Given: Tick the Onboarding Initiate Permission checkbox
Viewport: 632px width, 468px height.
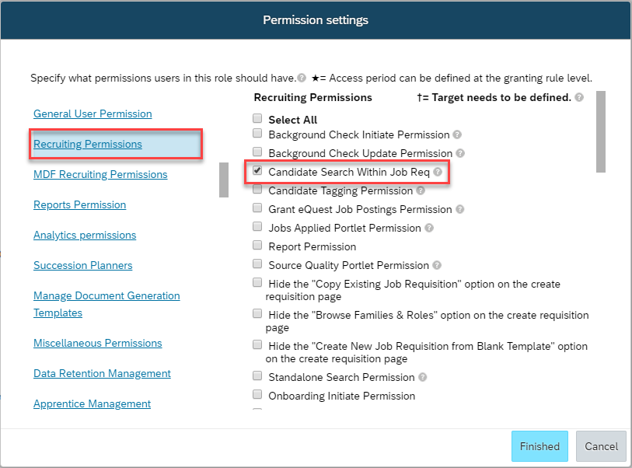Looking at the screenshot, I should [x=257, y=394].
